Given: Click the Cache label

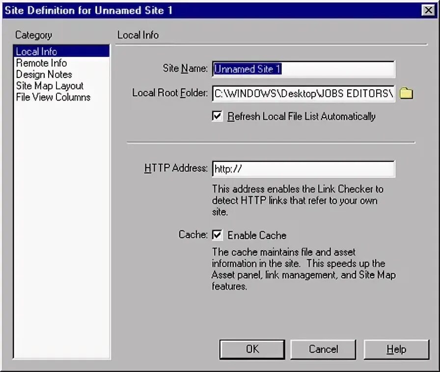Looking at the screenshot, I should [193, 235].
